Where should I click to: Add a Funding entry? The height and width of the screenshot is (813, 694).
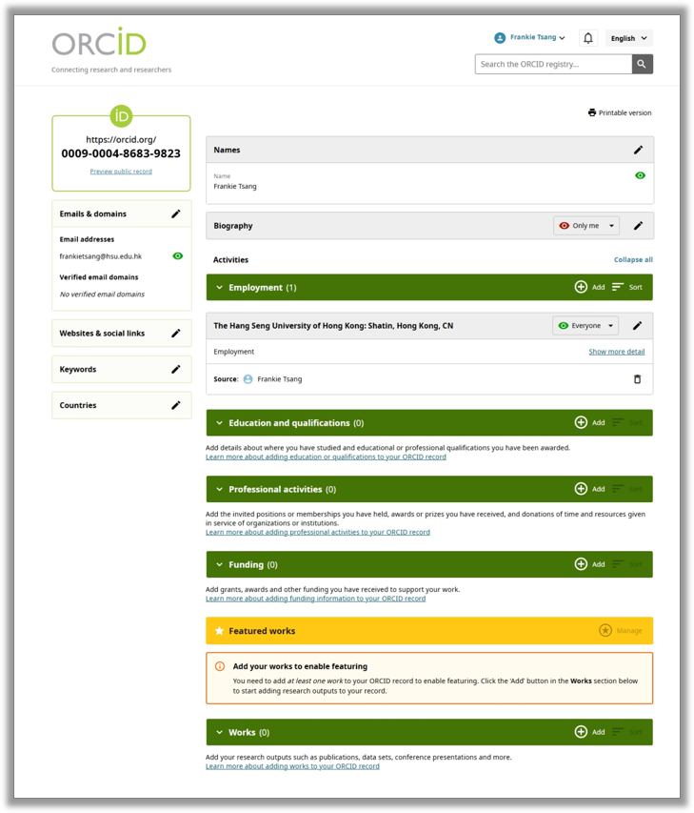point(590,564)
